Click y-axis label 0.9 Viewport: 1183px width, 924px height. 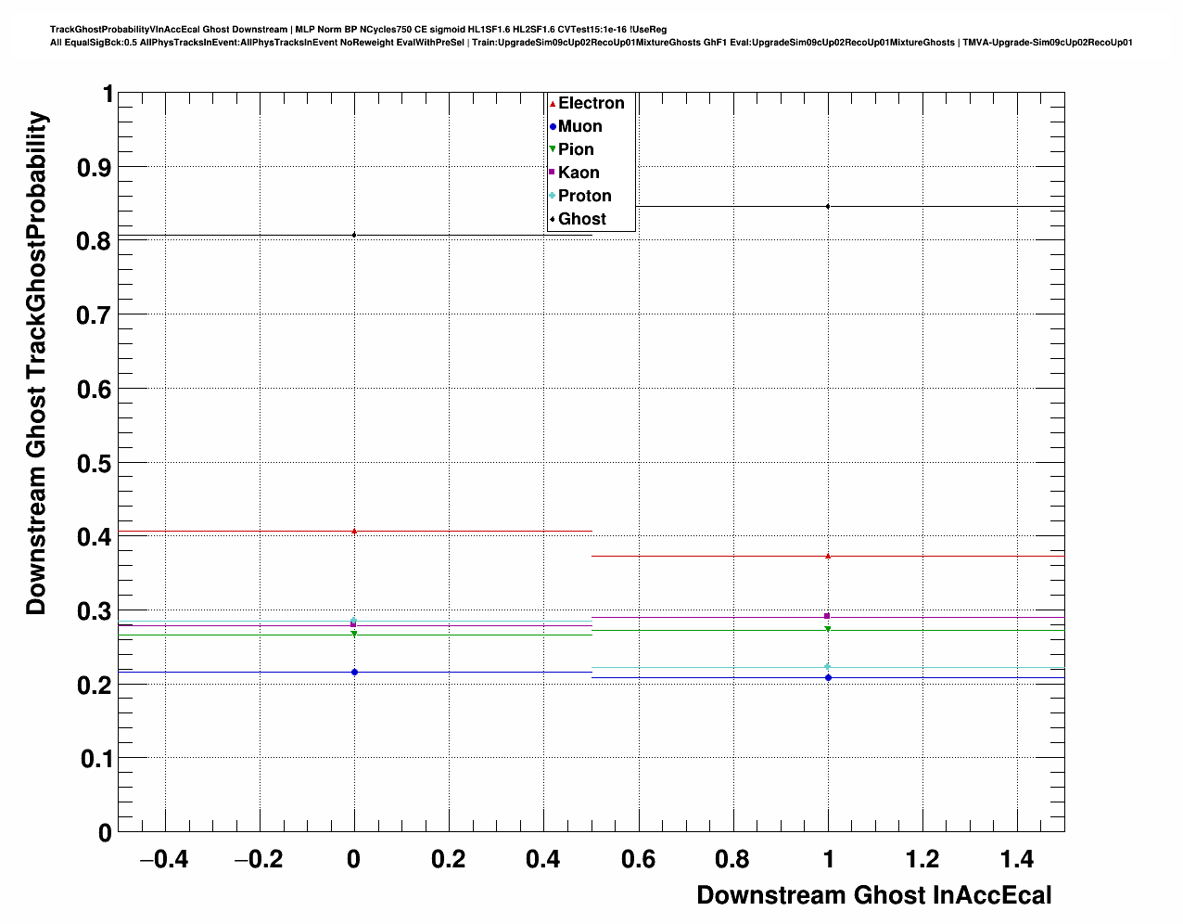[x=94, y=168]
